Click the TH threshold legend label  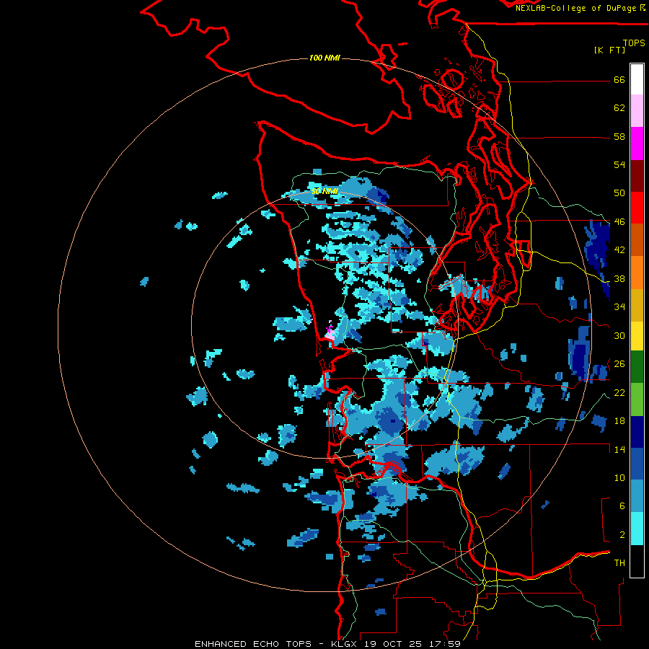(619, 563)
